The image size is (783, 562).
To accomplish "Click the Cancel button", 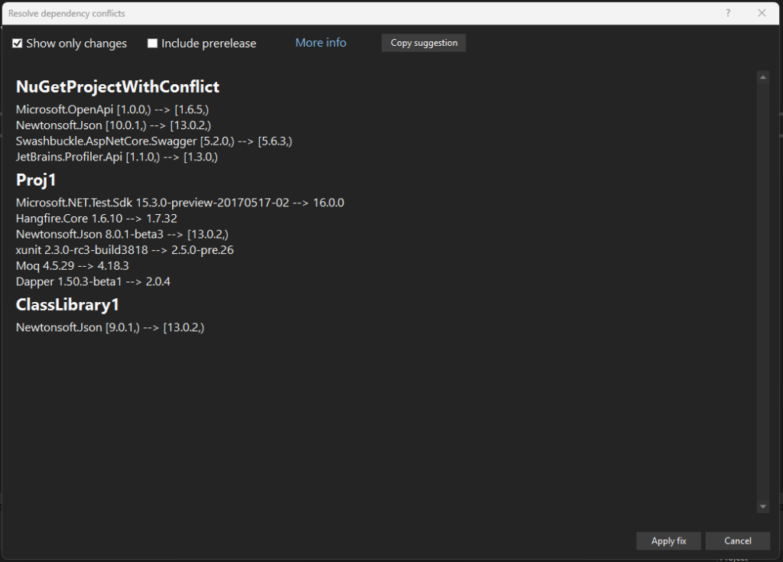I will [737, 541].
